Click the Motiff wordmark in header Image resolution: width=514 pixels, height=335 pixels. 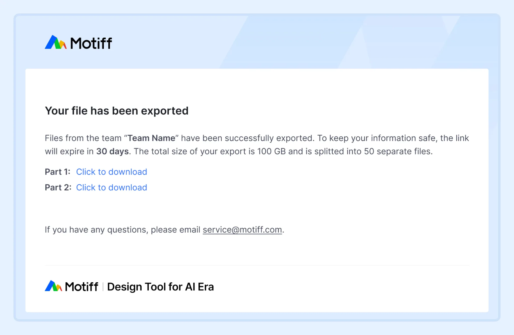click(91, 43)
